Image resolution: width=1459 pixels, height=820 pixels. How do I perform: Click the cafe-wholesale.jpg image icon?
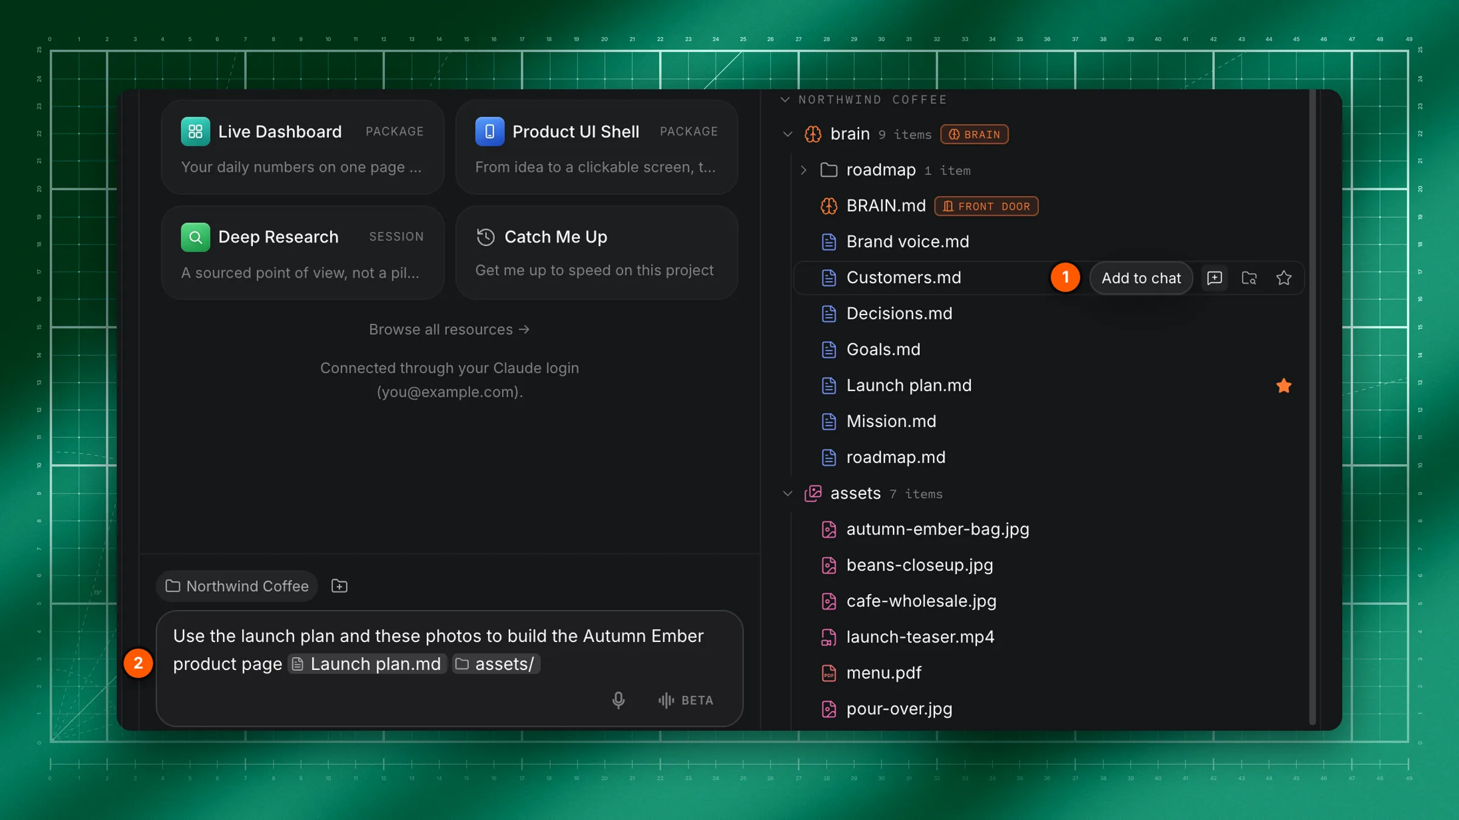[x=829, y=601]
